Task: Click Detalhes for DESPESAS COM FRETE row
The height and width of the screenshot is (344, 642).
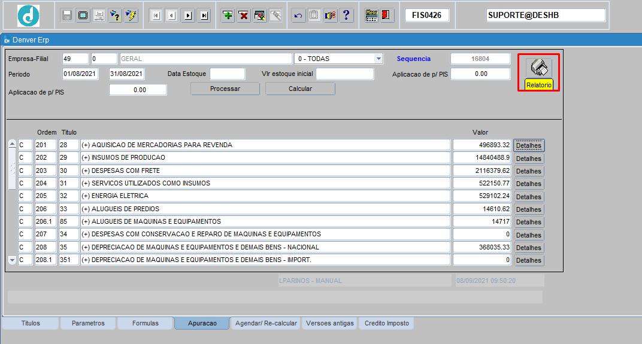Action: [x=529, y=171]
